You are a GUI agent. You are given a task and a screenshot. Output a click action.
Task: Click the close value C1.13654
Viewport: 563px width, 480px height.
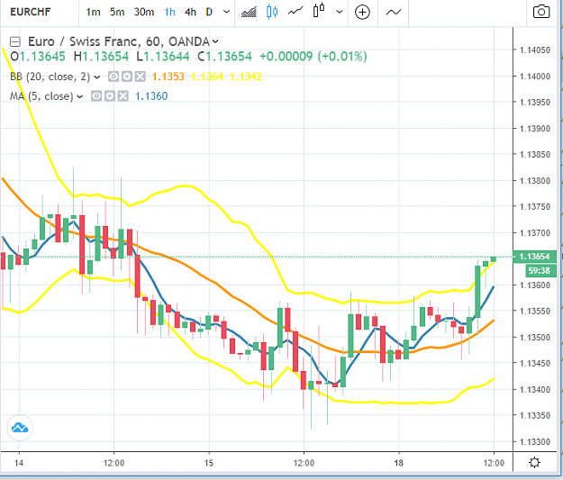click(224, 57)
